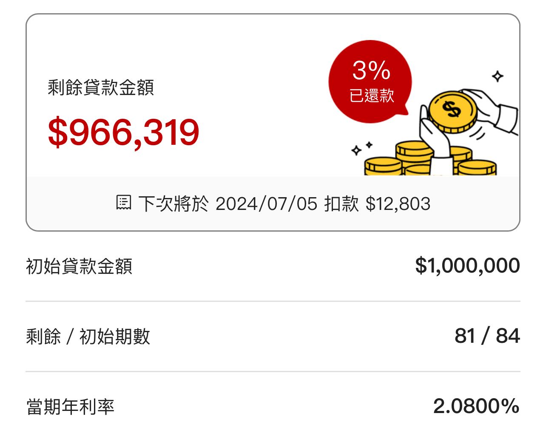The image size is (546, 442).
Task: Click the receipt icon beside next payment info
Action: point(123,204)
